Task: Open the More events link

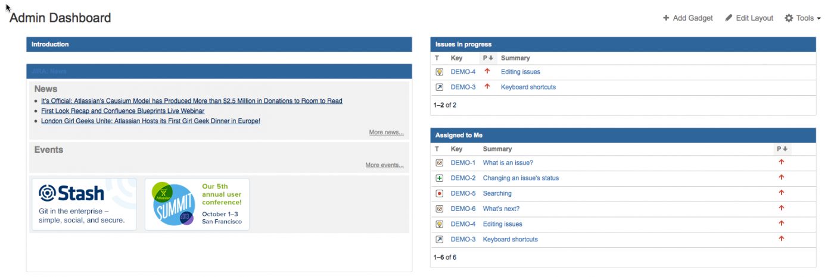Action: click(384, 165)
